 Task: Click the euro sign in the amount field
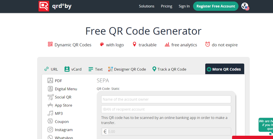pos(105,131)
